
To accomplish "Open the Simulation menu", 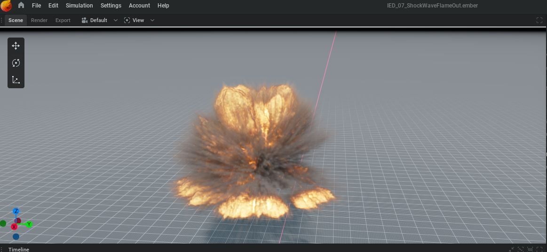I will point(79,6).
